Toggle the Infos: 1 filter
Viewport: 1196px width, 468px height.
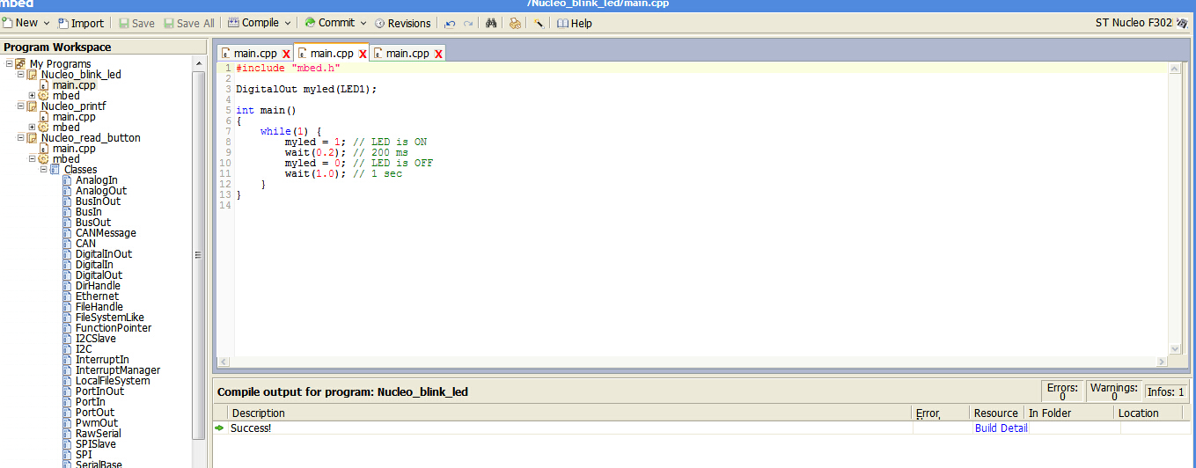(x=1166, y=392)
